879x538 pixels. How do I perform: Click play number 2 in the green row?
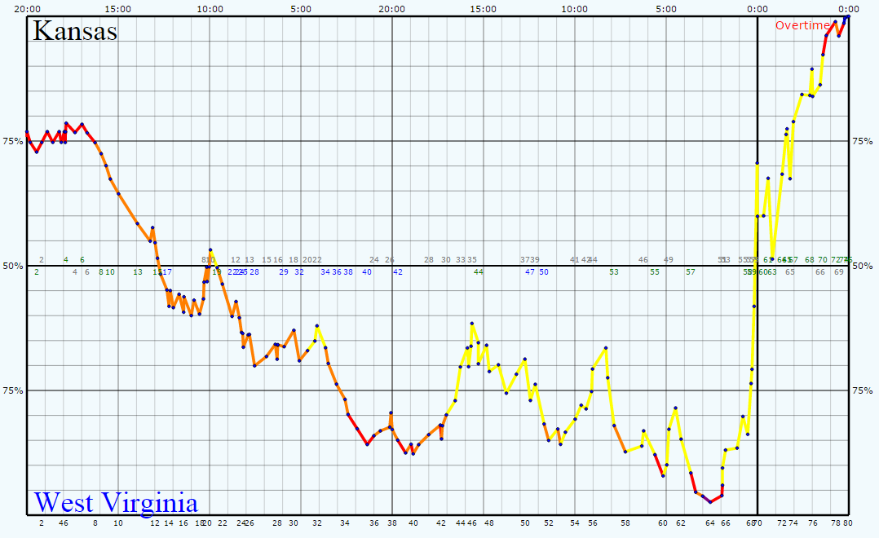37,270
